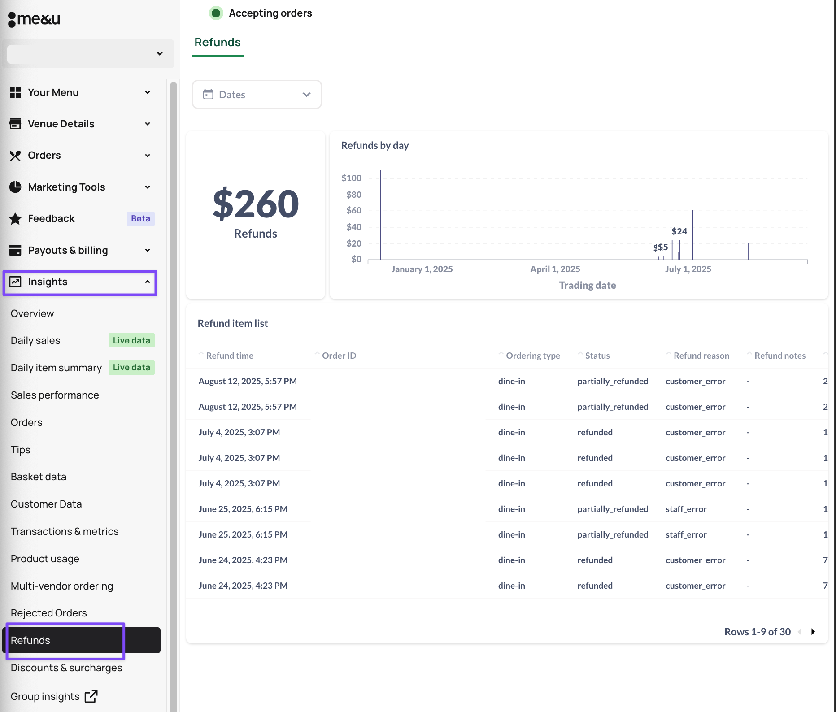This screenshot has width=836, height=712.
Task: Click the Venue Details storefront icon
Action: [x=15, y=124]
